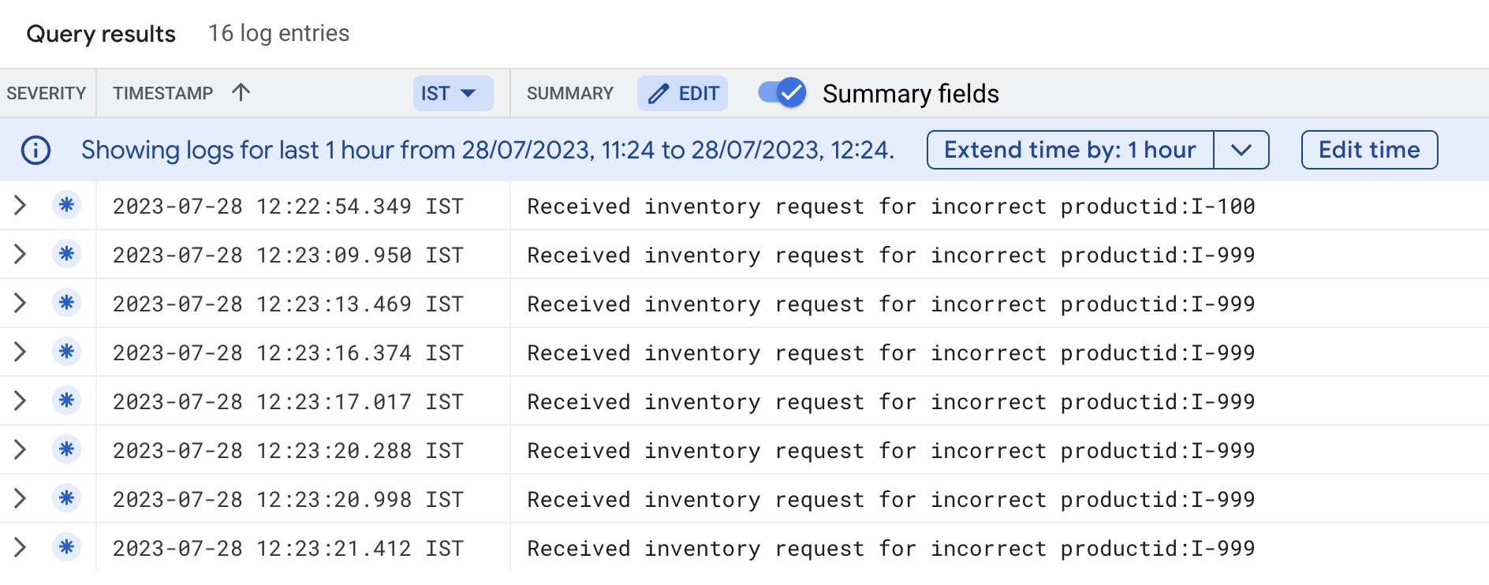This screenshot has width=1489, height=585.
Task: Click the severity icon for the 12:23:09.950 log
Action: point(66,255)
